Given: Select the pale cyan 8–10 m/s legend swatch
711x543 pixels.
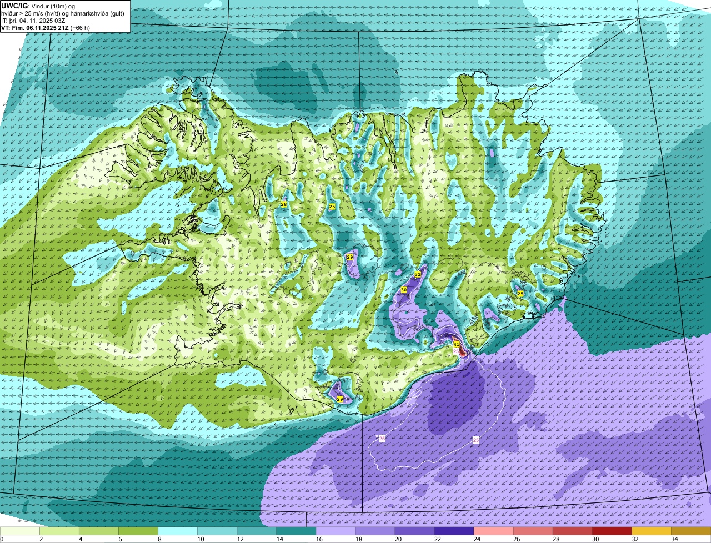Looking at the screenshot, I should 178,531.
